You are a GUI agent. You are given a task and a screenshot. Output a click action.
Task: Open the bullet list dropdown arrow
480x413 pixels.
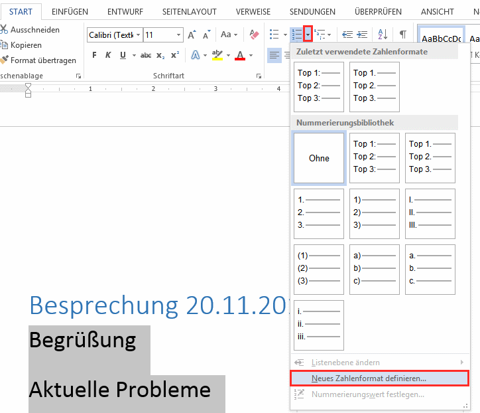pos(285,35)
